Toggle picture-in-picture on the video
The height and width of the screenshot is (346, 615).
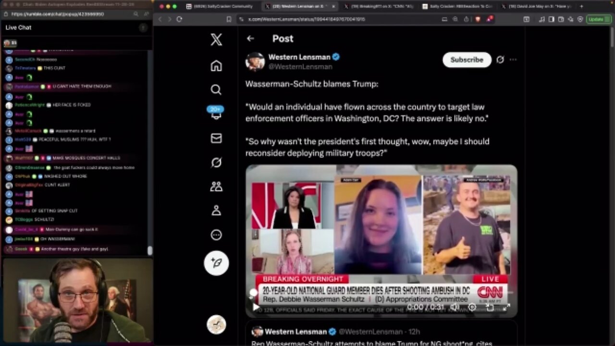[x=490, y=307]
